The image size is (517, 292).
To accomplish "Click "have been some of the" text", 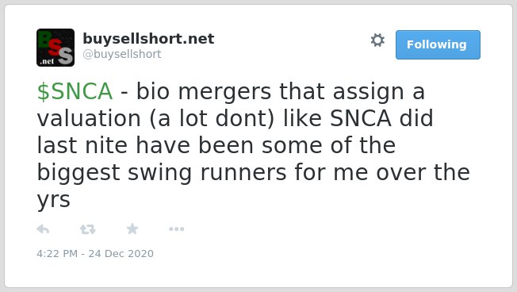I will (266, 145).
